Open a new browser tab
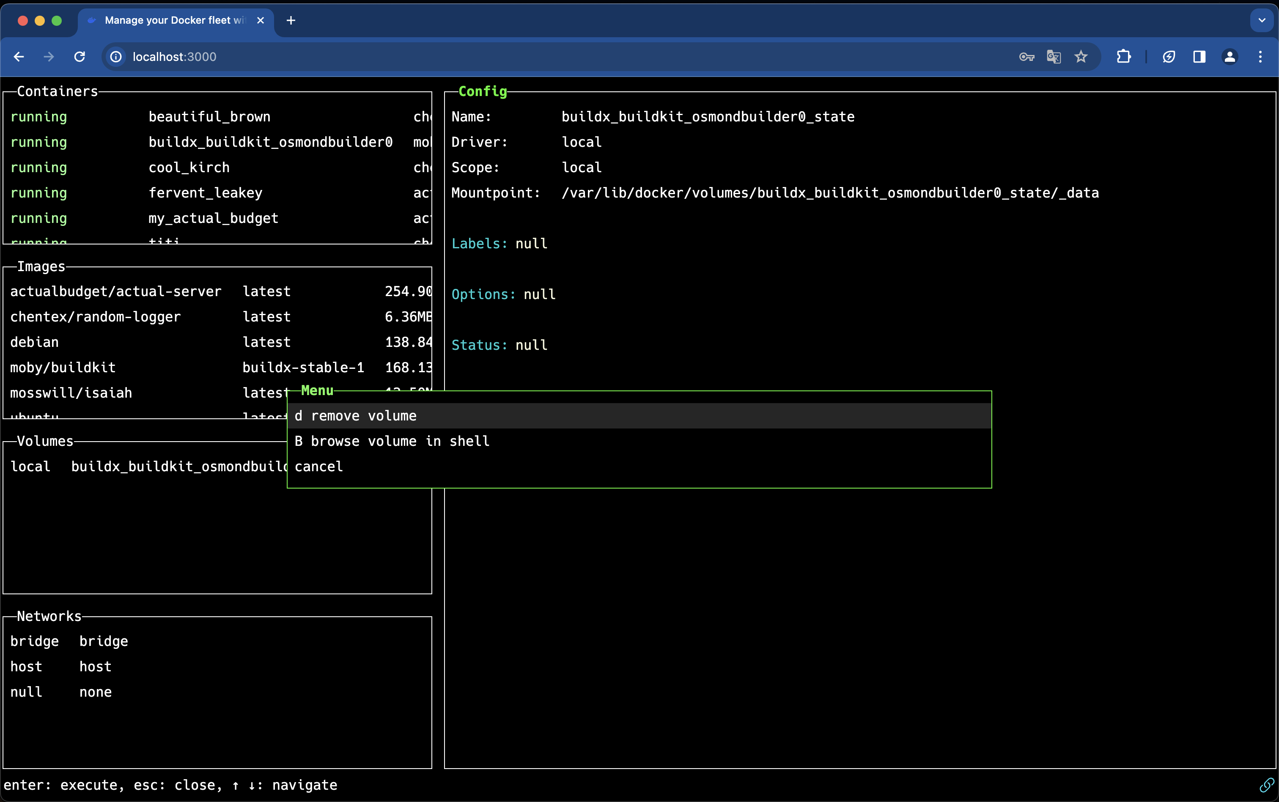 [x=291, y=20]
